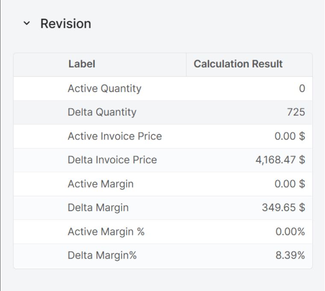325x291 pixels.
Task: Select the Active Quantity label
Action: [104, 89]
